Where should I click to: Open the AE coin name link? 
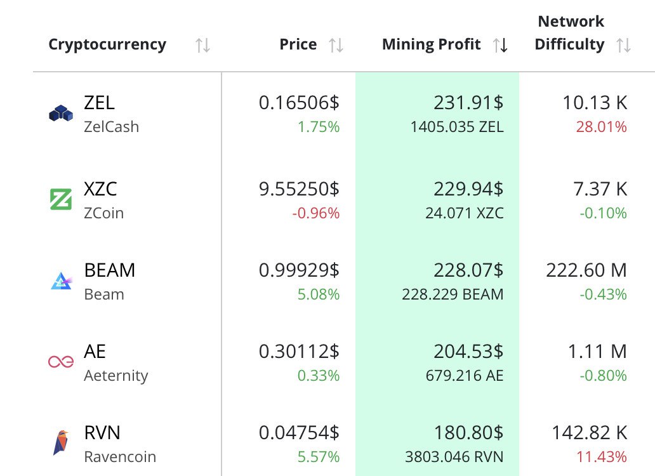tap(94, 352)
